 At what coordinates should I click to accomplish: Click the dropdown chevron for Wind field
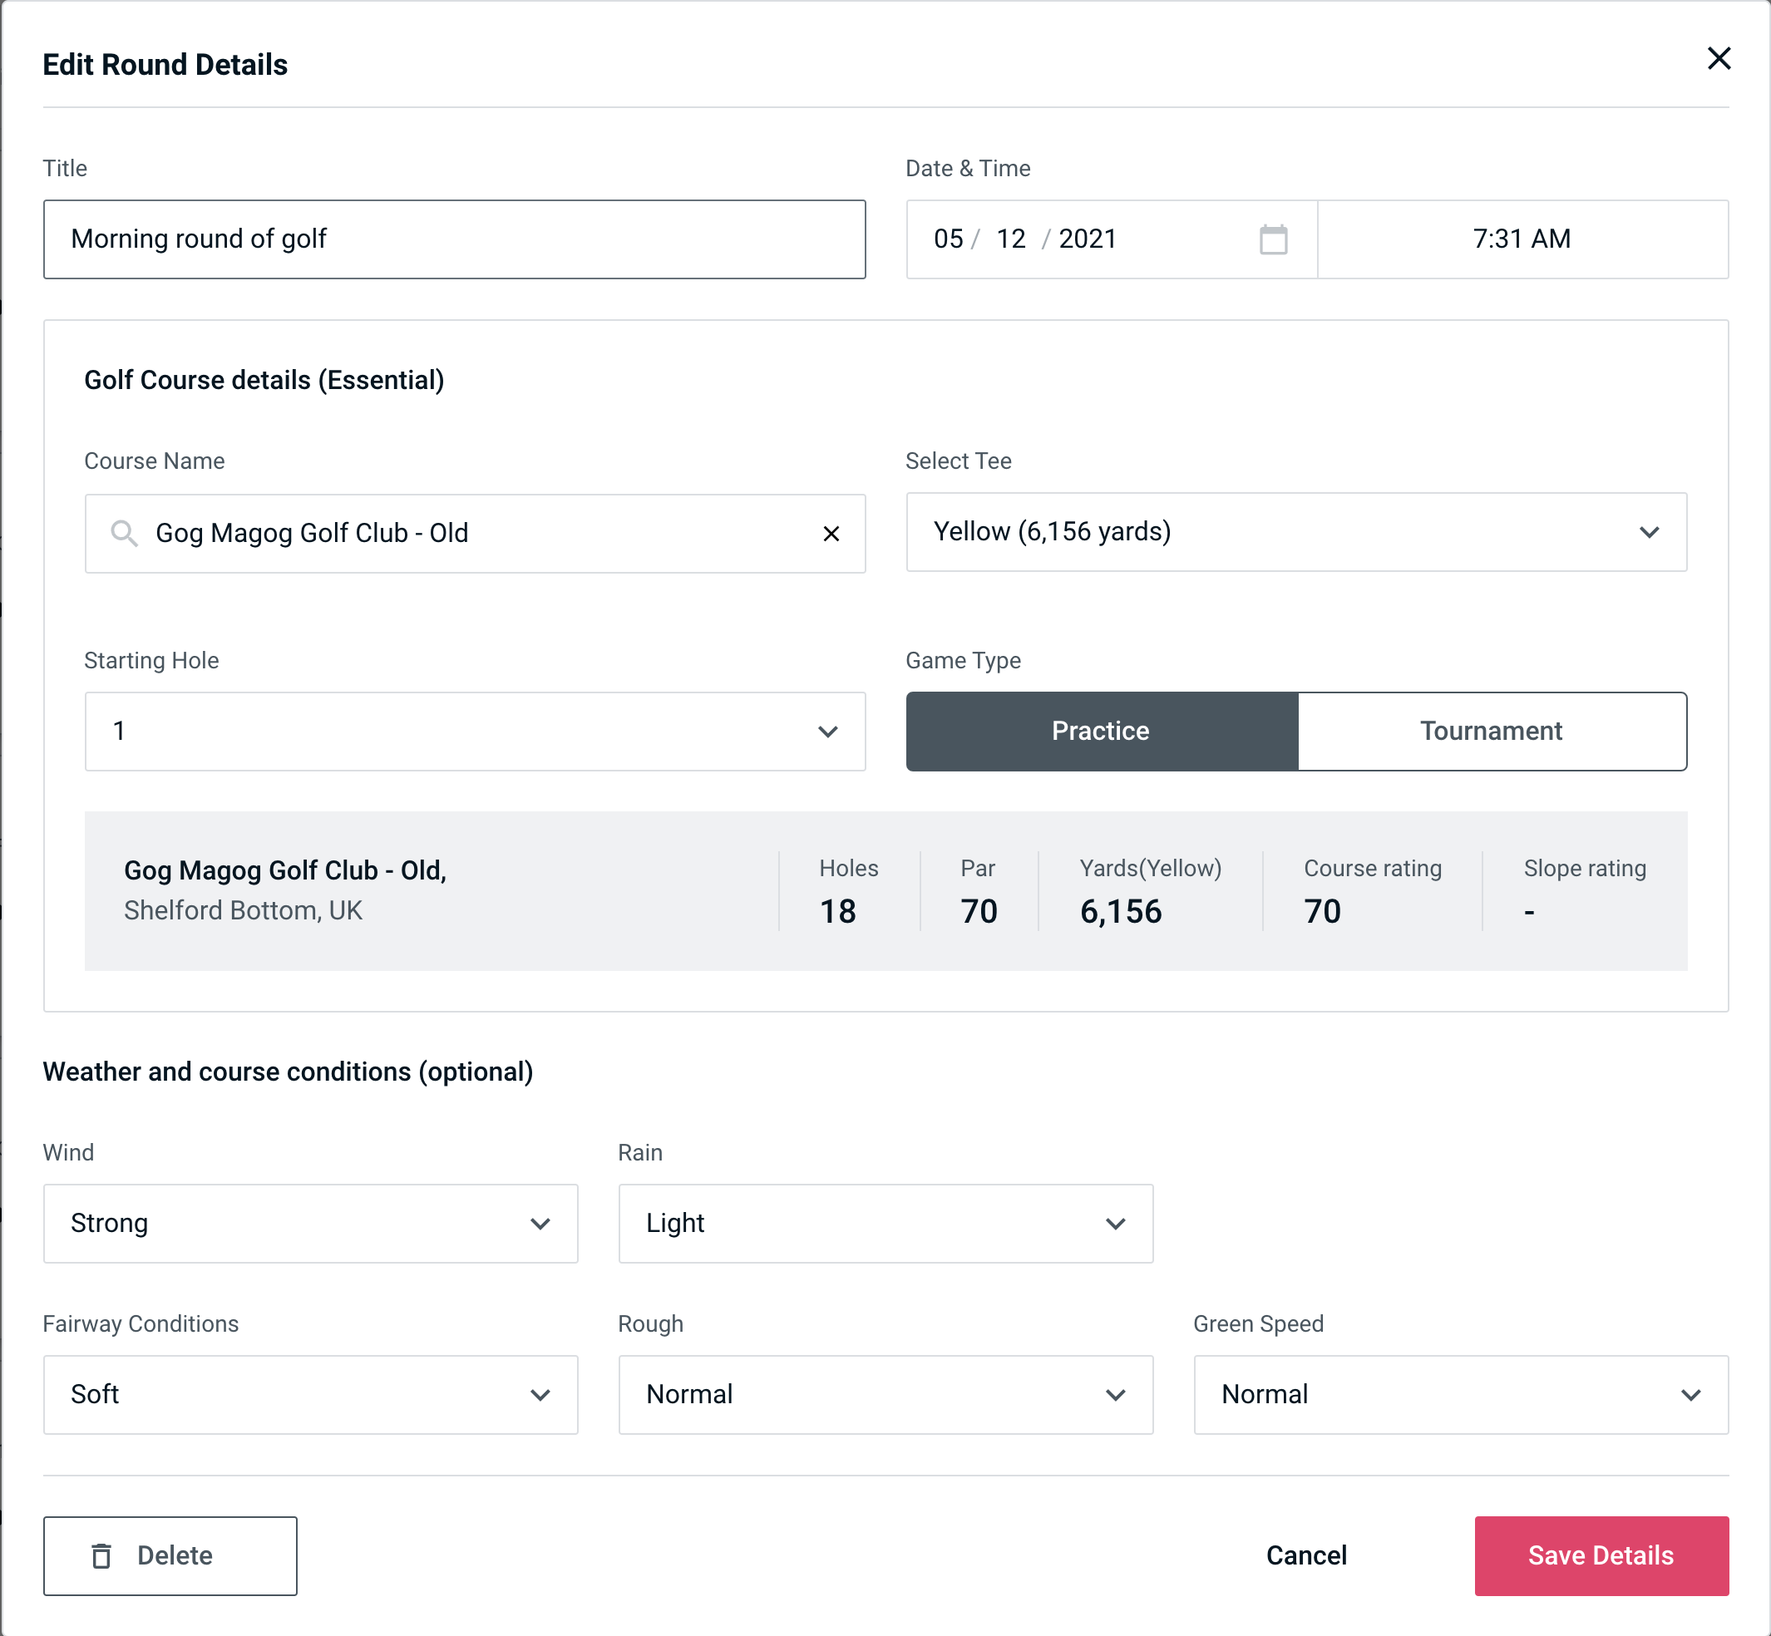pyautogui.click(x=543, y=1223)
